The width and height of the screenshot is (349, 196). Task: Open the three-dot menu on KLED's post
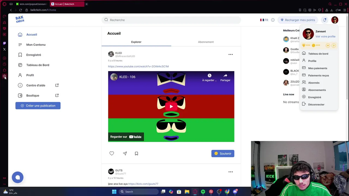231,54
